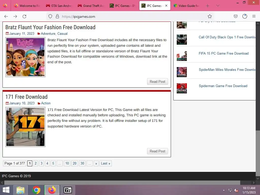Go to pagination page 10
The height and width of the screenshot is (195, 260).
click(67, 164)
